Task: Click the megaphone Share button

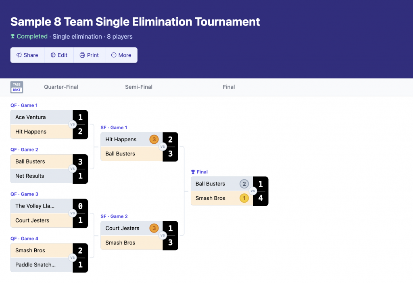Action: pos(27,55)
